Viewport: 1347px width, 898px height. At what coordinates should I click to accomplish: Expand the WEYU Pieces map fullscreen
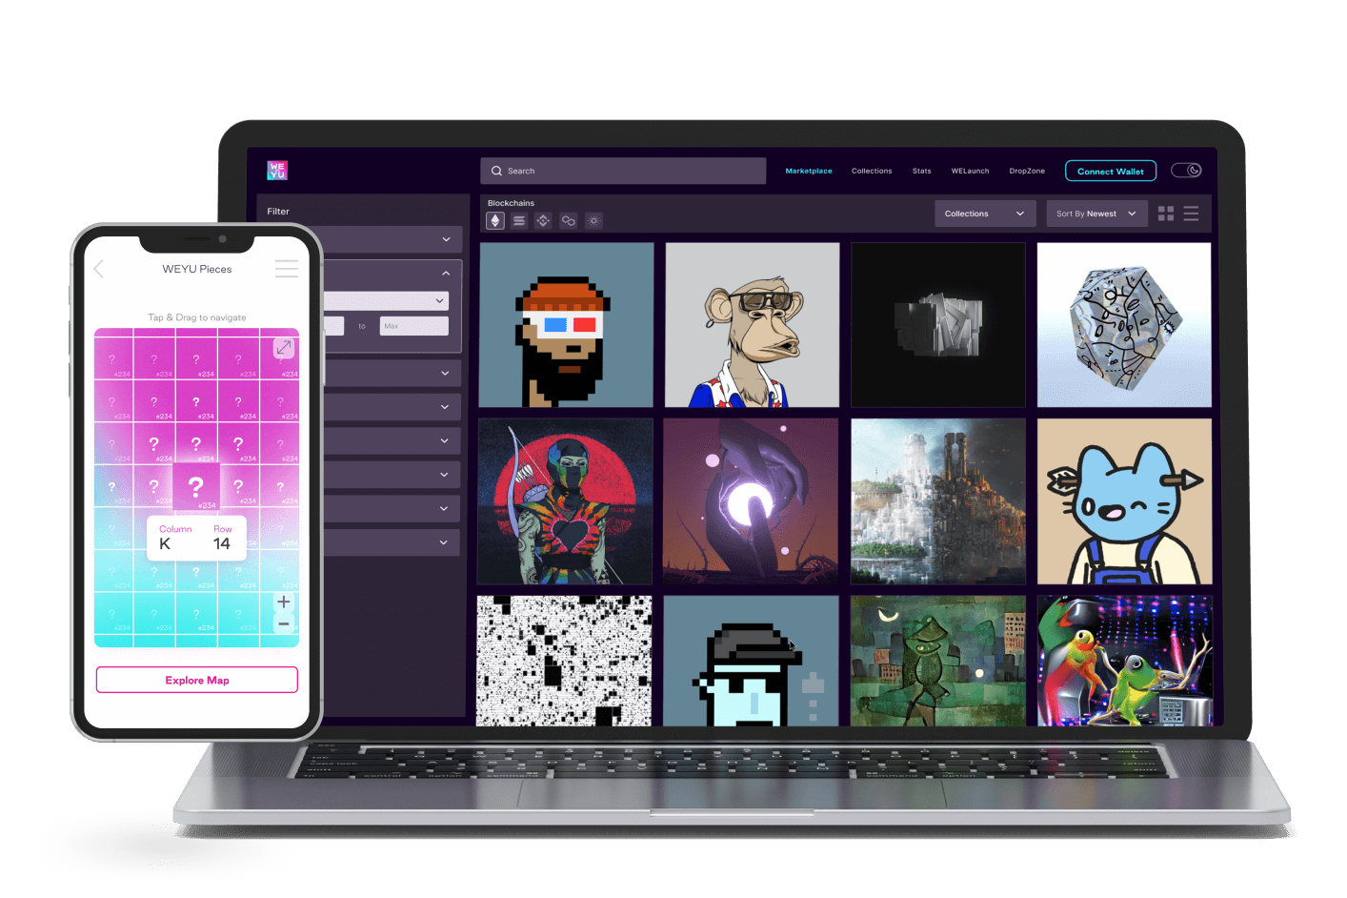(284, 348)
